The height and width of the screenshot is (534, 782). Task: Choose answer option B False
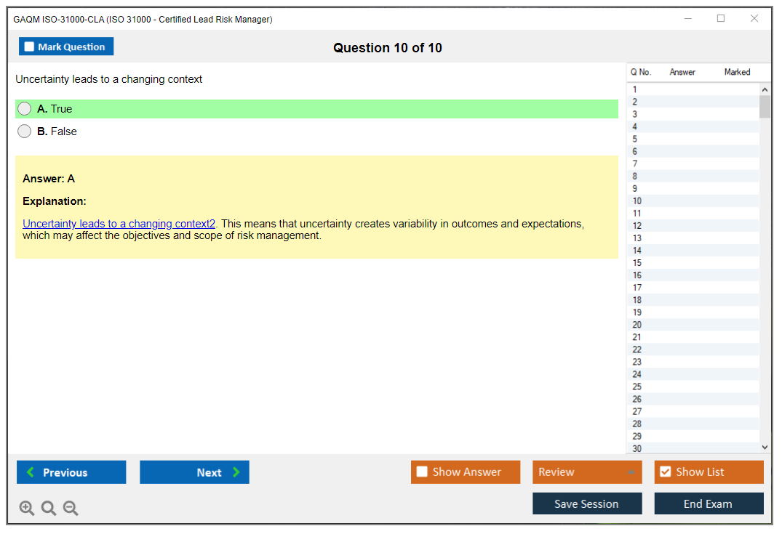[x=25, y=132]
